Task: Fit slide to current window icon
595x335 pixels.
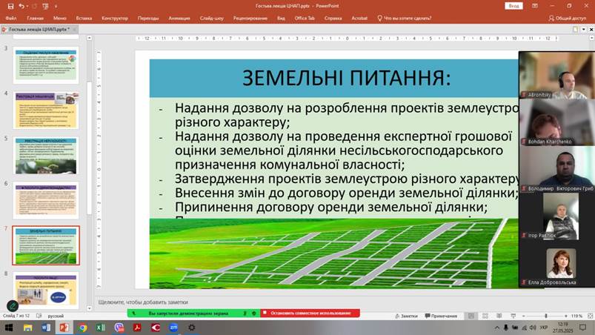Action: (x=590, y=316)
